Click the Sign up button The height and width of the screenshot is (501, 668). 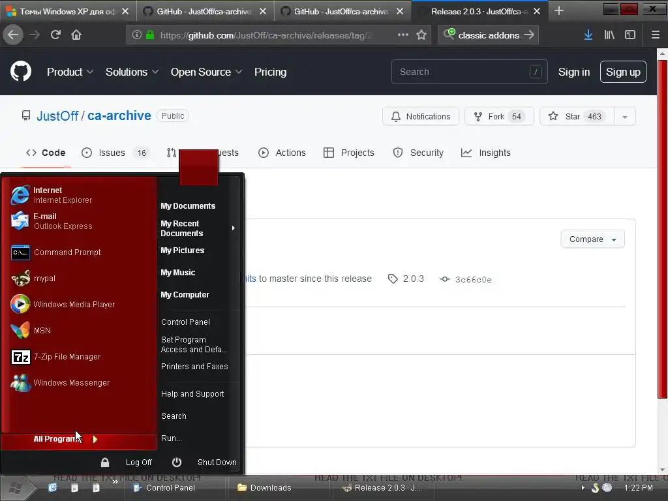pos(623,72)
